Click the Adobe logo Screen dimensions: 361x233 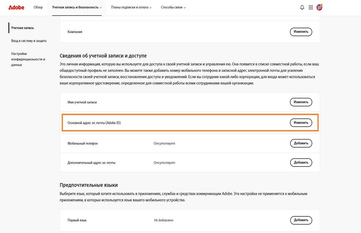[16, 8]
